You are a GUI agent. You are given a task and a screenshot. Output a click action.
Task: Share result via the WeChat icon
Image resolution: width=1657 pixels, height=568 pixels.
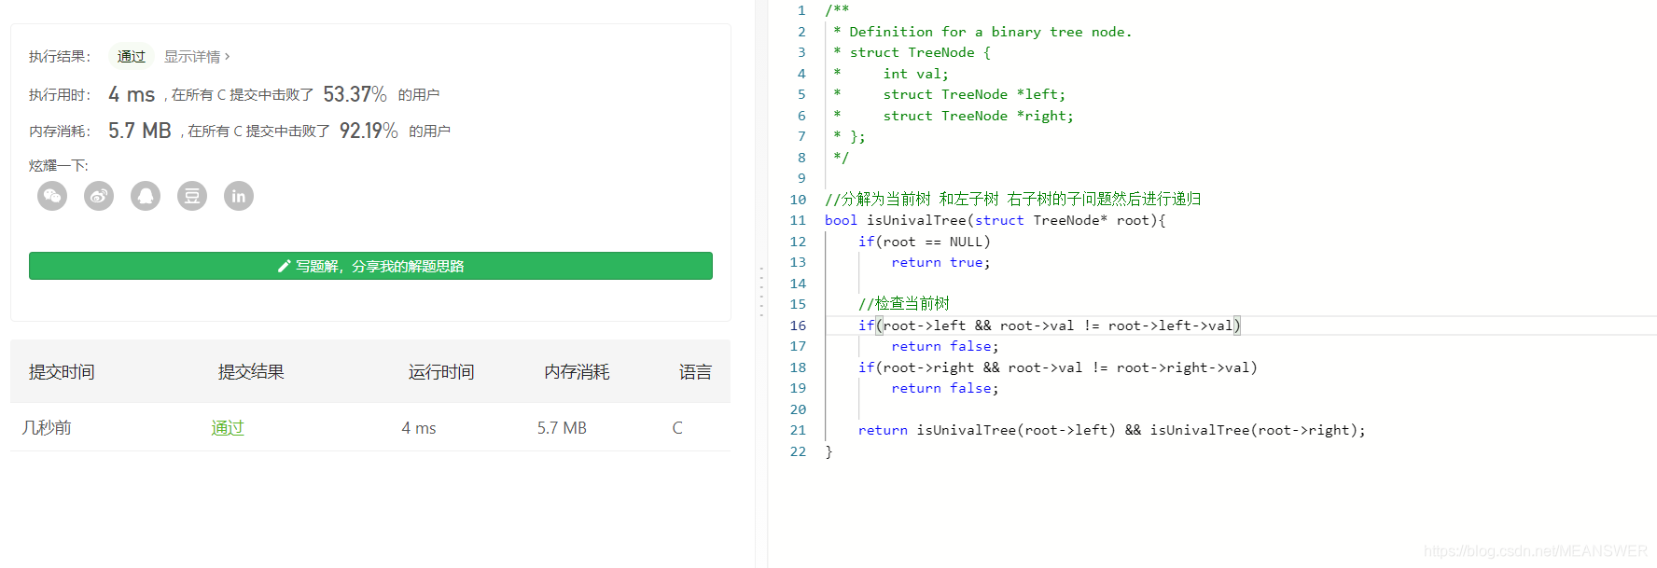click(x=52, y=196)
